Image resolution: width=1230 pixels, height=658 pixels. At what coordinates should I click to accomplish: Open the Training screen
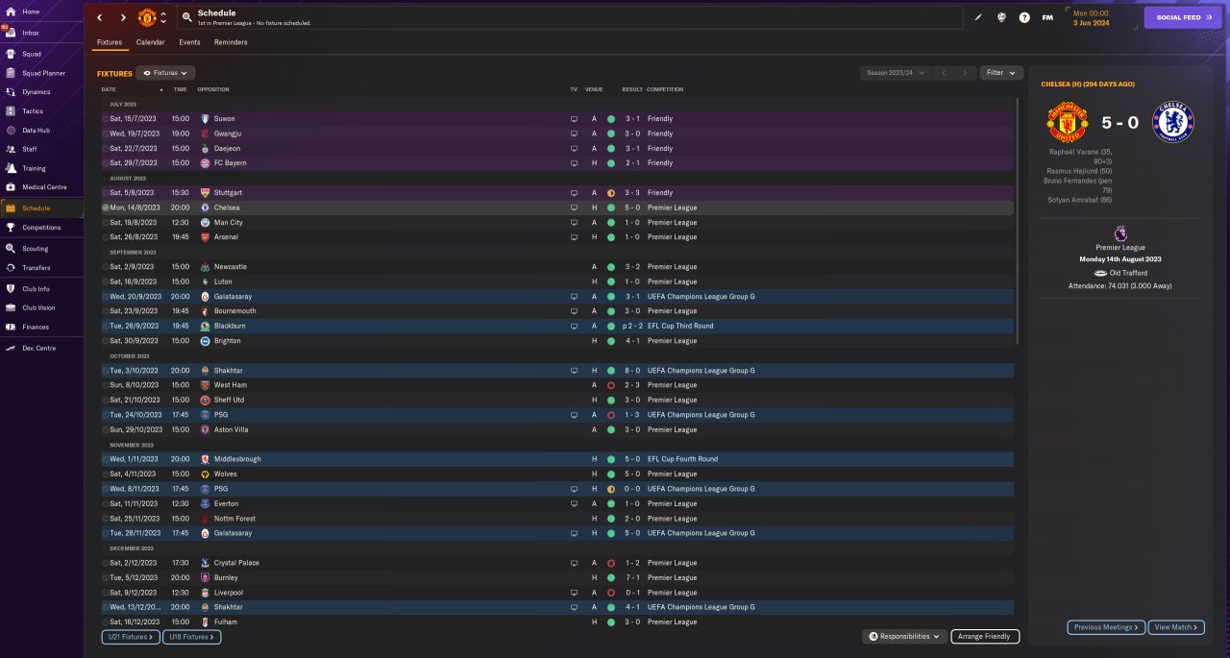coord(34,168)
